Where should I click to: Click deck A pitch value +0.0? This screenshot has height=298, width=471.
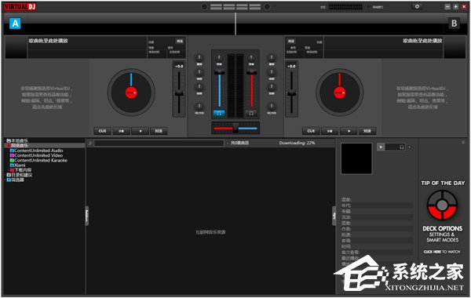(179, 66)
